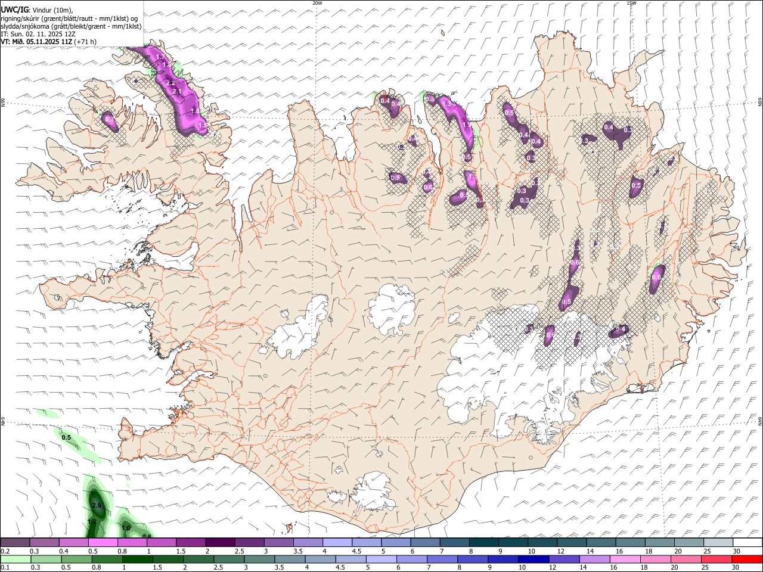The height and width of the screenshot is (572, 763).
Task: Select the '1.3' value on the northern pink band
Action: [x=446, y=104]
